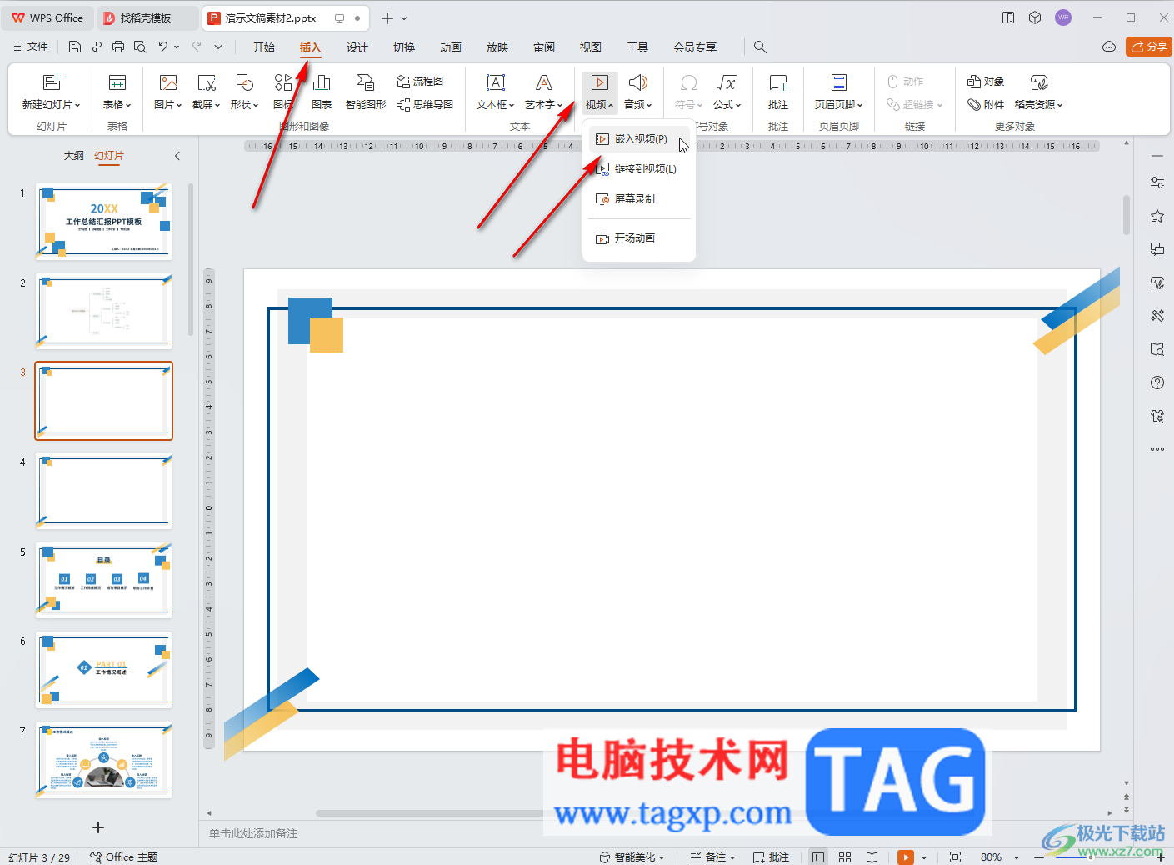Screen dimensions: 1174x865
Task: Select 开场动画 from video menu
Action: click(639, 238)
